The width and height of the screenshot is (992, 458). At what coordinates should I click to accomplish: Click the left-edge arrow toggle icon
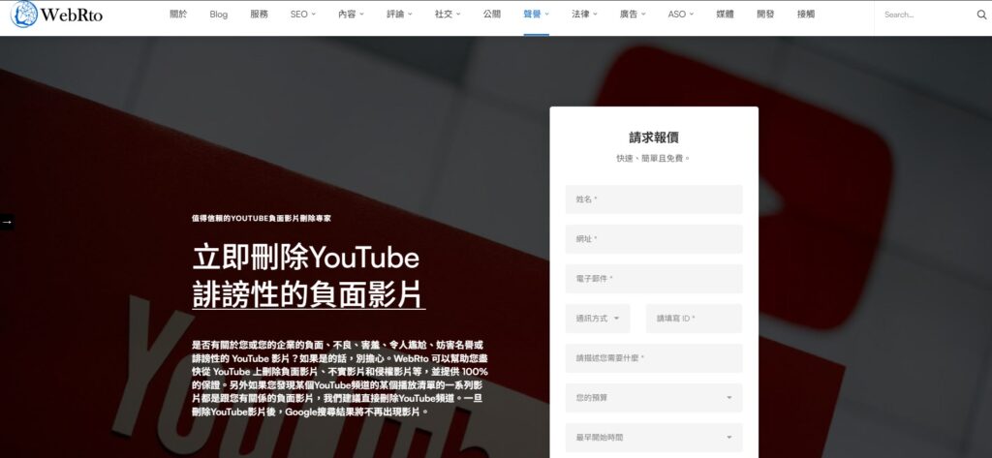click(x=7, y=222)
